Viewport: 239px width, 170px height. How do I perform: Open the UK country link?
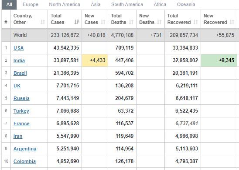[x=17, y=86]
